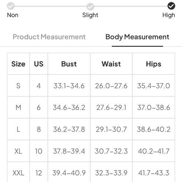Click the US size 10 cell

[x=39, y=151]
